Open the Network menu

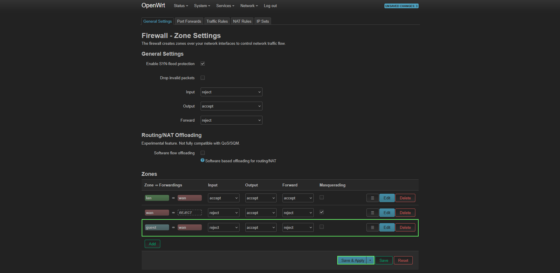click(x=249, y=6)
